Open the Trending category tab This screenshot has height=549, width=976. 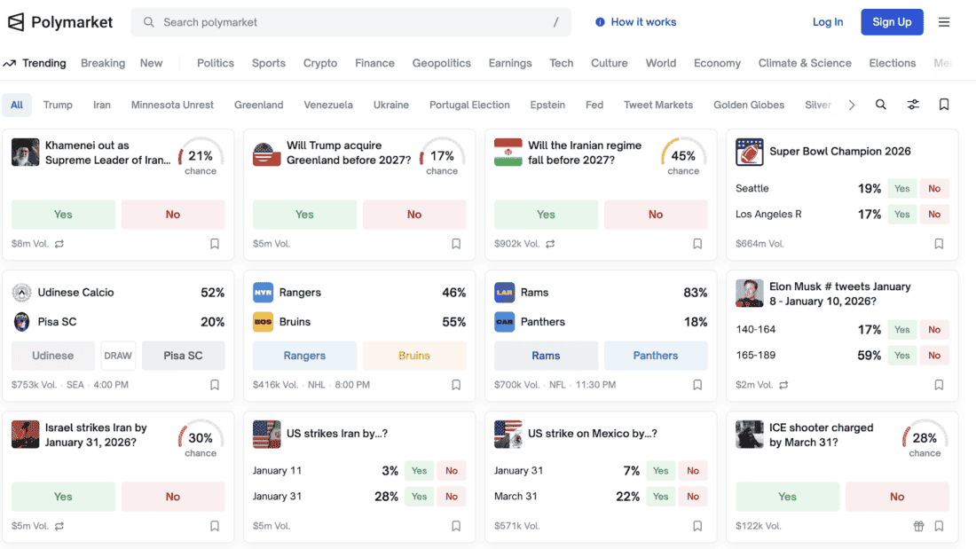point(35,63)
